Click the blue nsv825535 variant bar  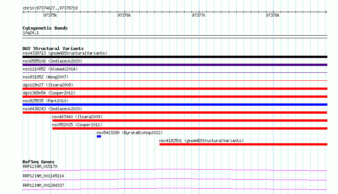pyautogui.click(x=175, y=105)
